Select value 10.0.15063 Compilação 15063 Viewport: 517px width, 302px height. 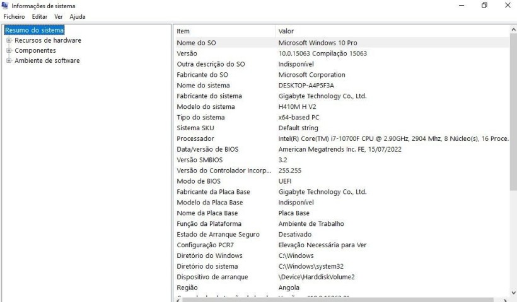(322, 53)
